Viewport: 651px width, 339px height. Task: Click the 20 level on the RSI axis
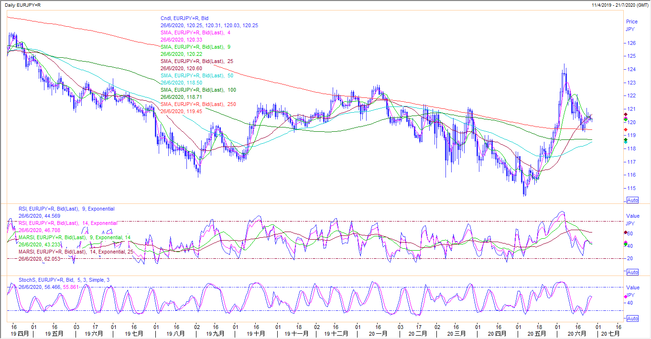(630, 258)
